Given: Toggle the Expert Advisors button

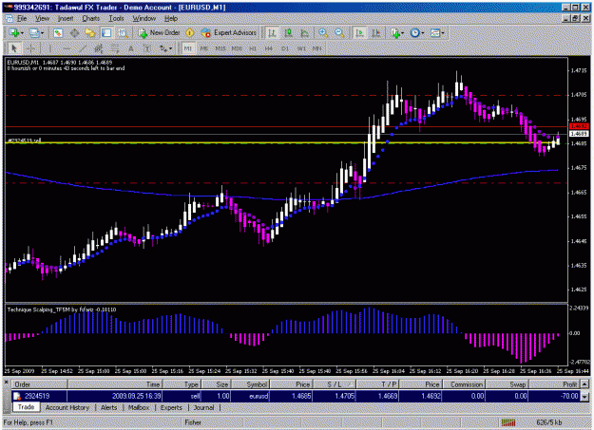Looking at the screenshot, I should tap(228, 33).
